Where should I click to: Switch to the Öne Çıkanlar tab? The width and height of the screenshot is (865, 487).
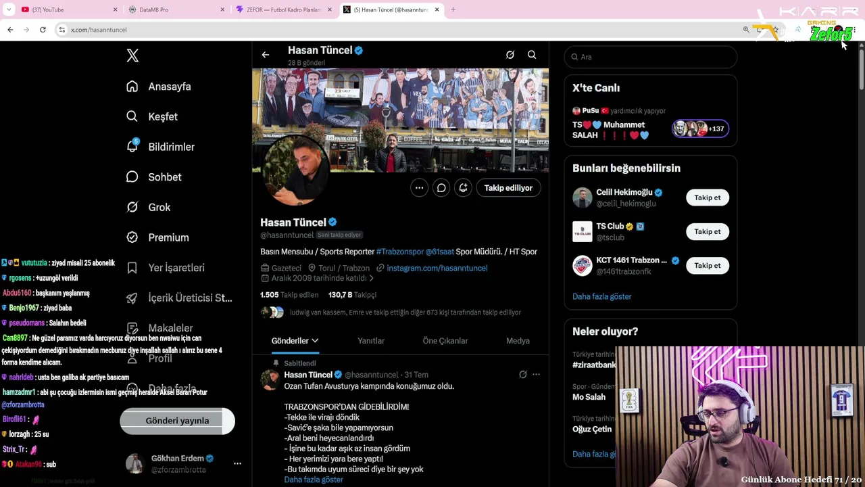(445, 341)
